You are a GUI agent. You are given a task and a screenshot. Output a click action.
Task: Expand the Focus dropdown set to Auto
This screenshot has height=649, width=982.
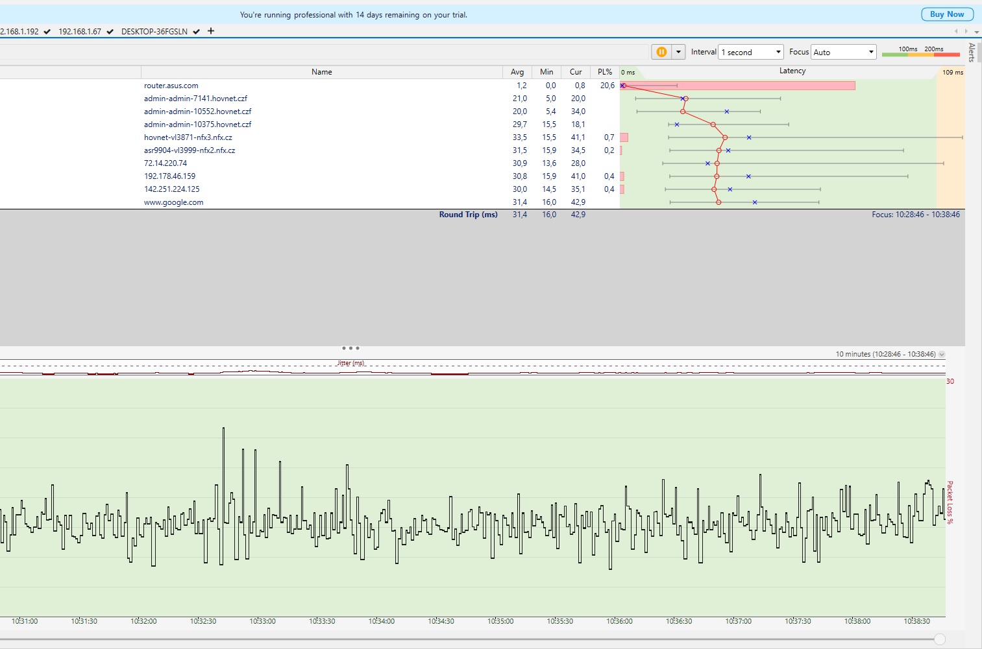[843, 52]
